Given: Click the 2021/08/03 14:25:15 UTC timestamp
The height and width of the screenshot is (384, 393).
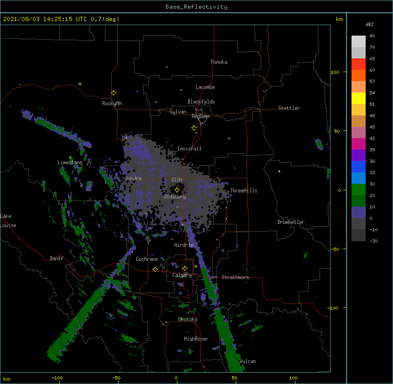Looking at the screenshot, I should tap(45, 19).
